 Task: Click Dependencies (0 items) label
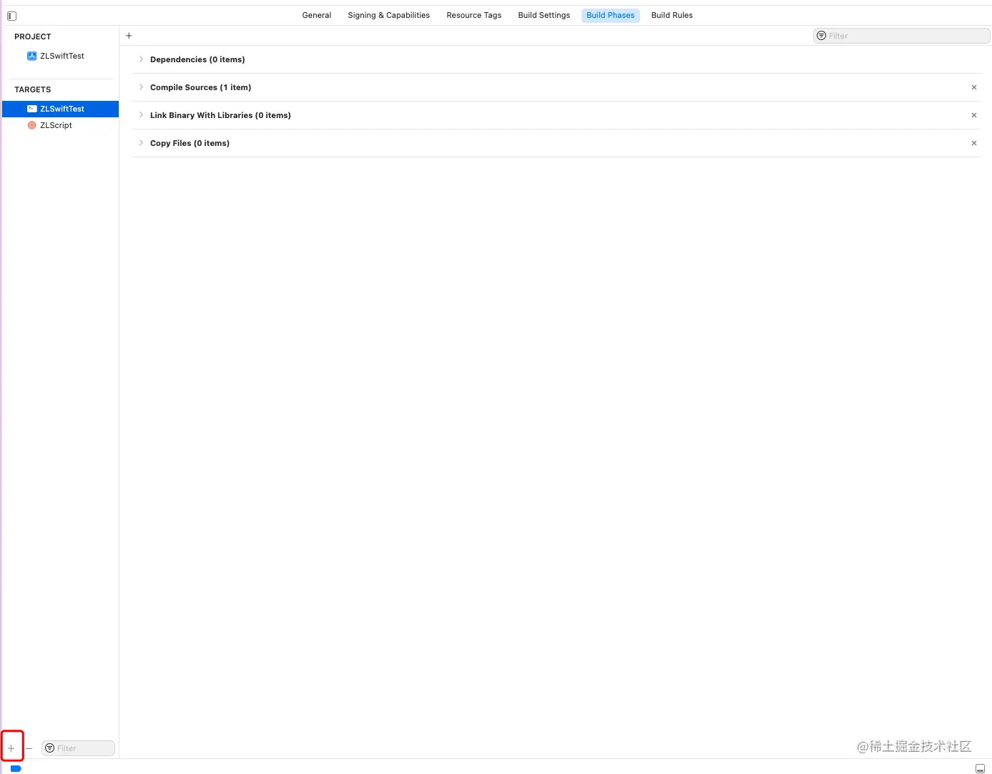pos(197,59)
